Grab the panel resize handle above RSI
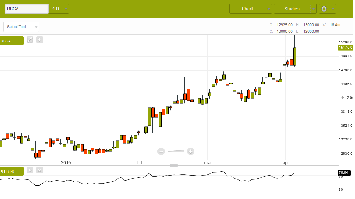The image size is (355, 199). click(x=174, y=165)
